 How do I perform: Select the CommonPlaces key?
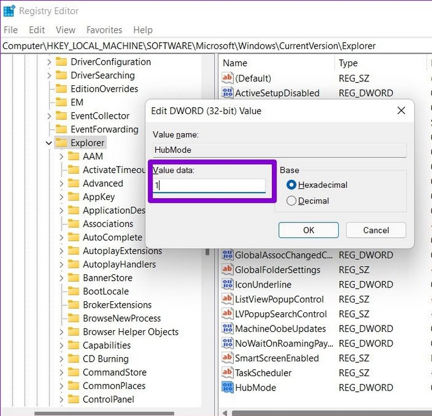coord(114,386)
